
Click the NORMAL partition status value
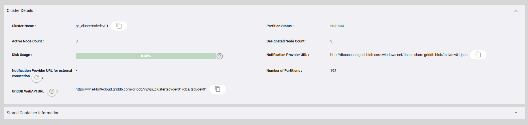coord(337,26)
